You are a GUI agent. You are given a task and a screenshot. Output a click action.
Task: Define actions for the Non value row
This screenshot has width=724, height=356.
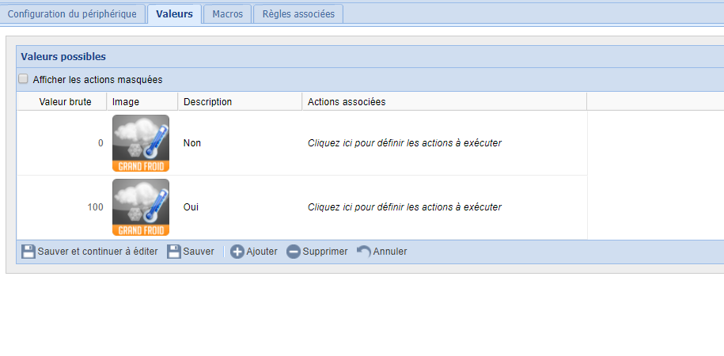404,143
